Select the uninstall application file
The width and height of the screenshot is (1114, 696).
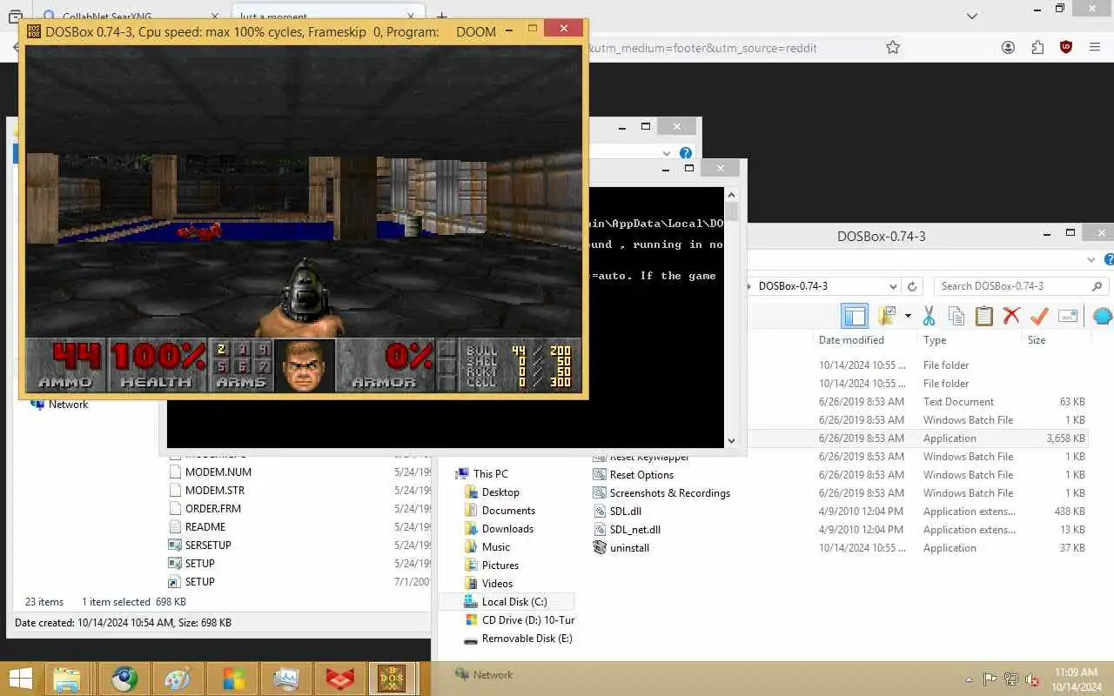[x=621, y=548]
